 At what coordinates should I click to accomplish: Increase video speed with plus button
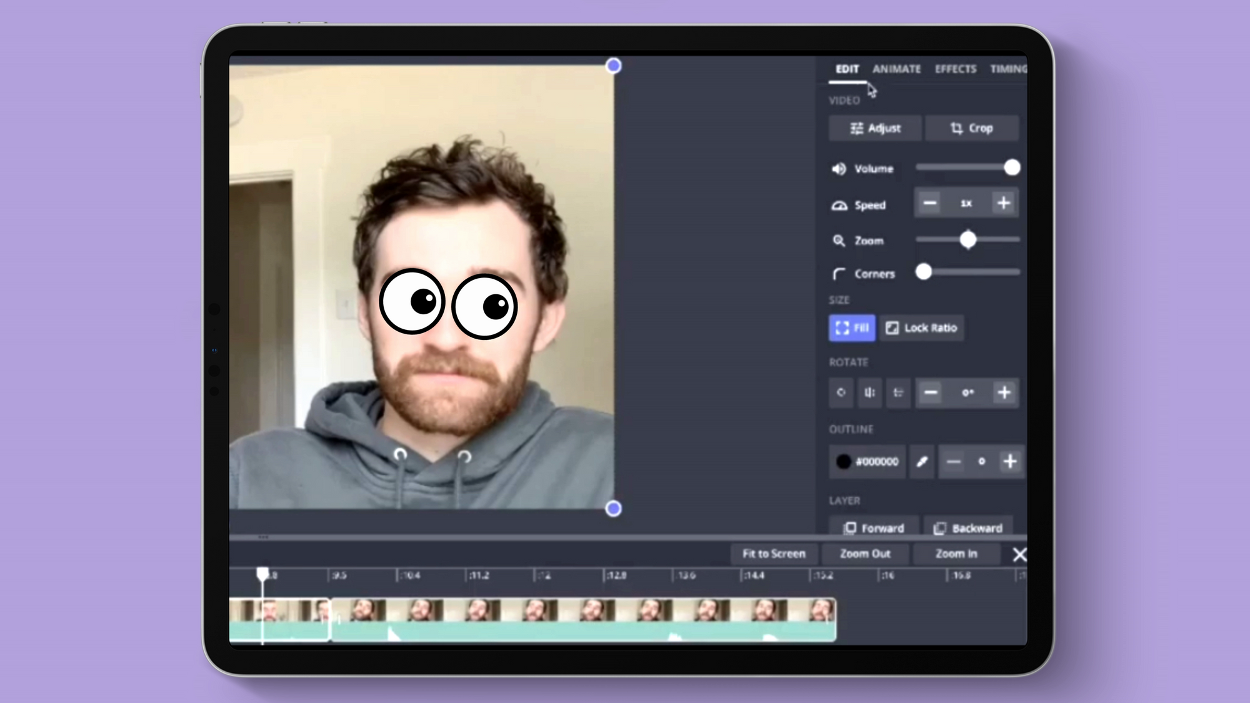click(x=1003, y=203)
